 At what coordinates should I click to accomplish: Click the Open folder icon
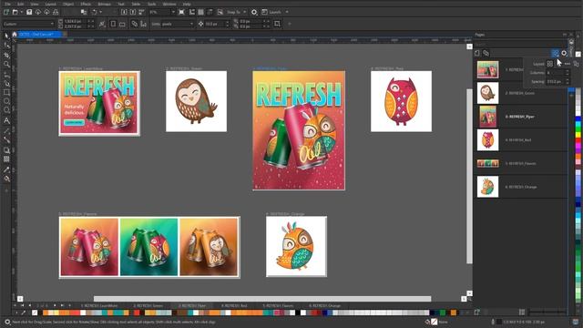coord(15,12)
